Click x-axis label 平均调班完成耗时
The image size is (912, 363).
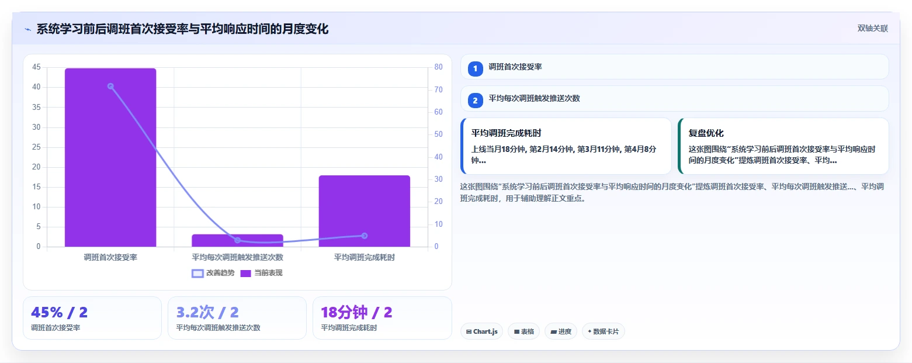click(365, 257)
